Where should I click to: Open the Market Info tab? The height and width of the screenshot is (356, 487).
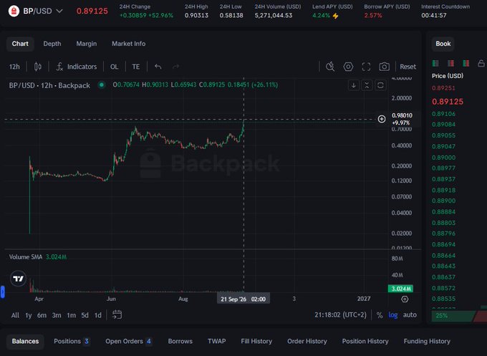[129, 44]
